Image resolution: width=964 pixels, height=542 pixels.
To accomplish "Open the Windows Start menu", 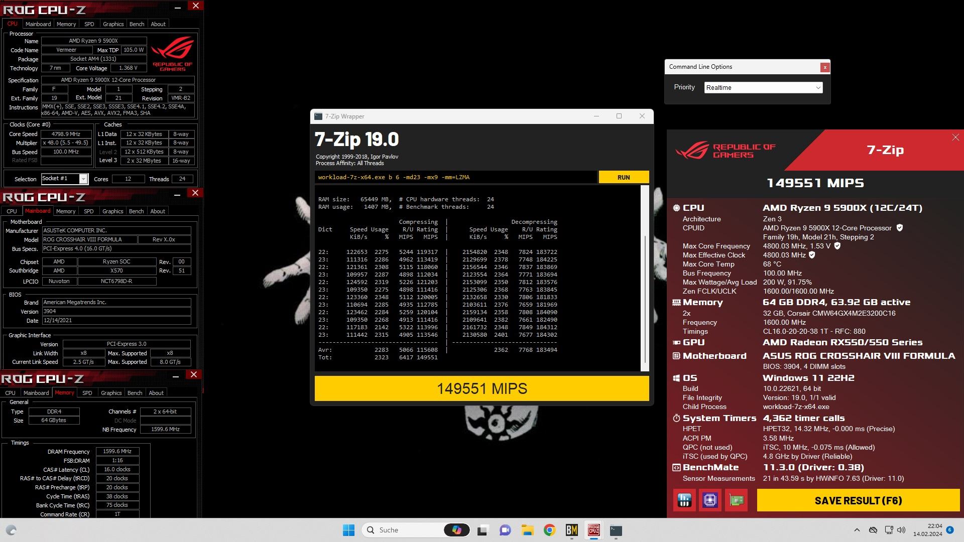I will pyautogui.click(x=348, y=530).
